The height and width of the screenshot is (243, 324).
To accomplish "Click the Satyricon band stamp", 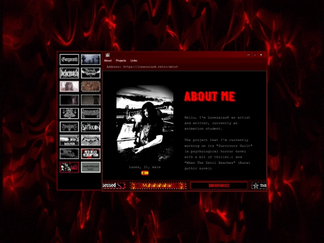I will pyautogui.click(x=91, y=127).
